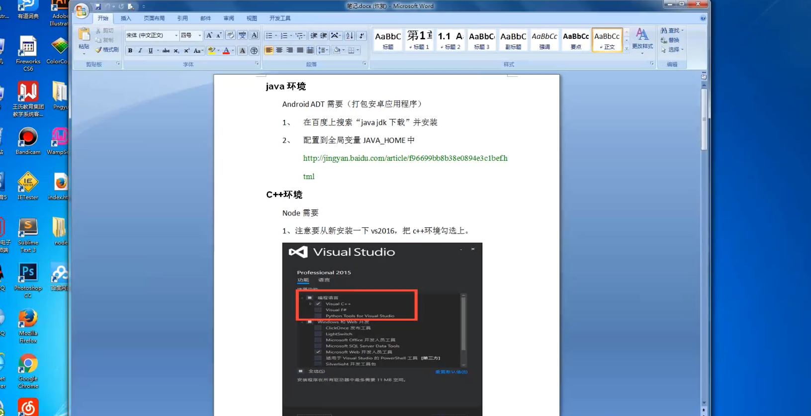
Task: Shrink font size with A-down icon
Action: click(219, 35)
